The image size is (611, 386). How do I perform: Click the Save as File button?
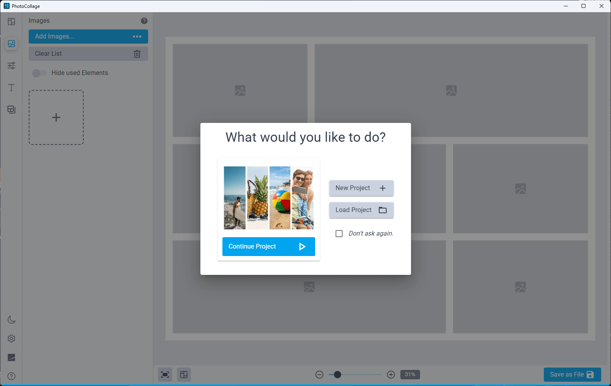point(572,375)
